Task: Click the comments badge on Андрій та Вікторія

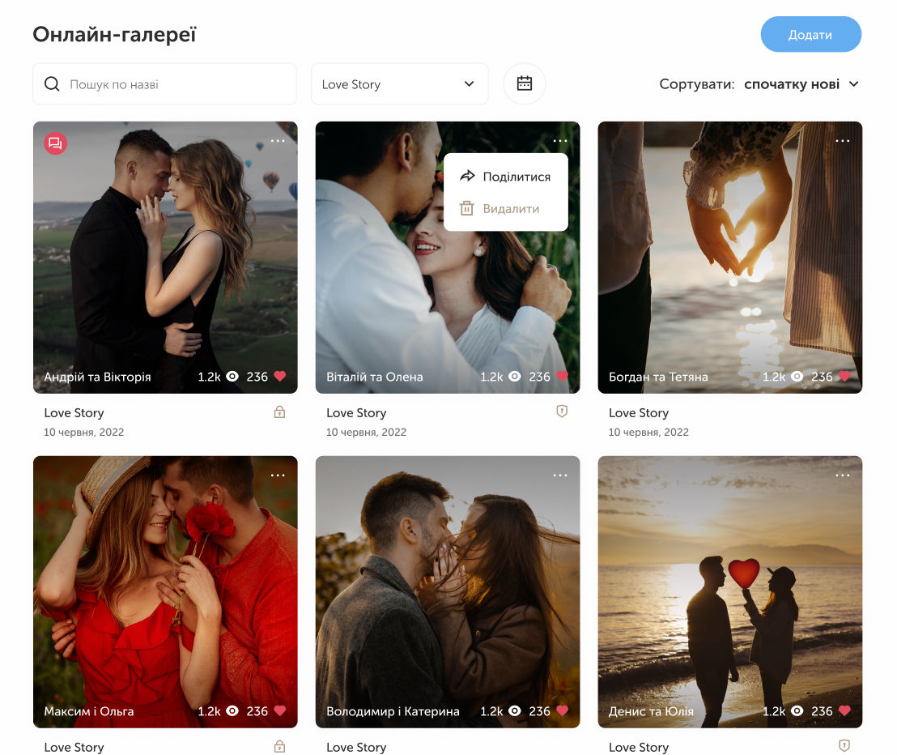Action: coord(55,143)
